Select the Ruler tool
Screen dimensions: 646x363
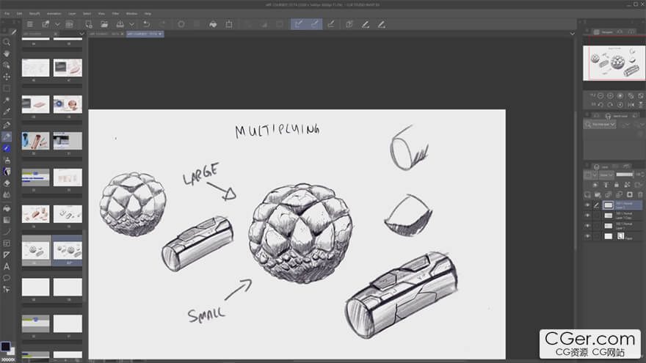pyautogui.click(x=7, y=254)
